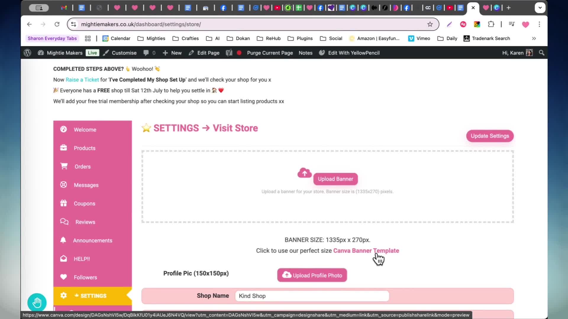Click the Shop Name input field

coord(312,296)
